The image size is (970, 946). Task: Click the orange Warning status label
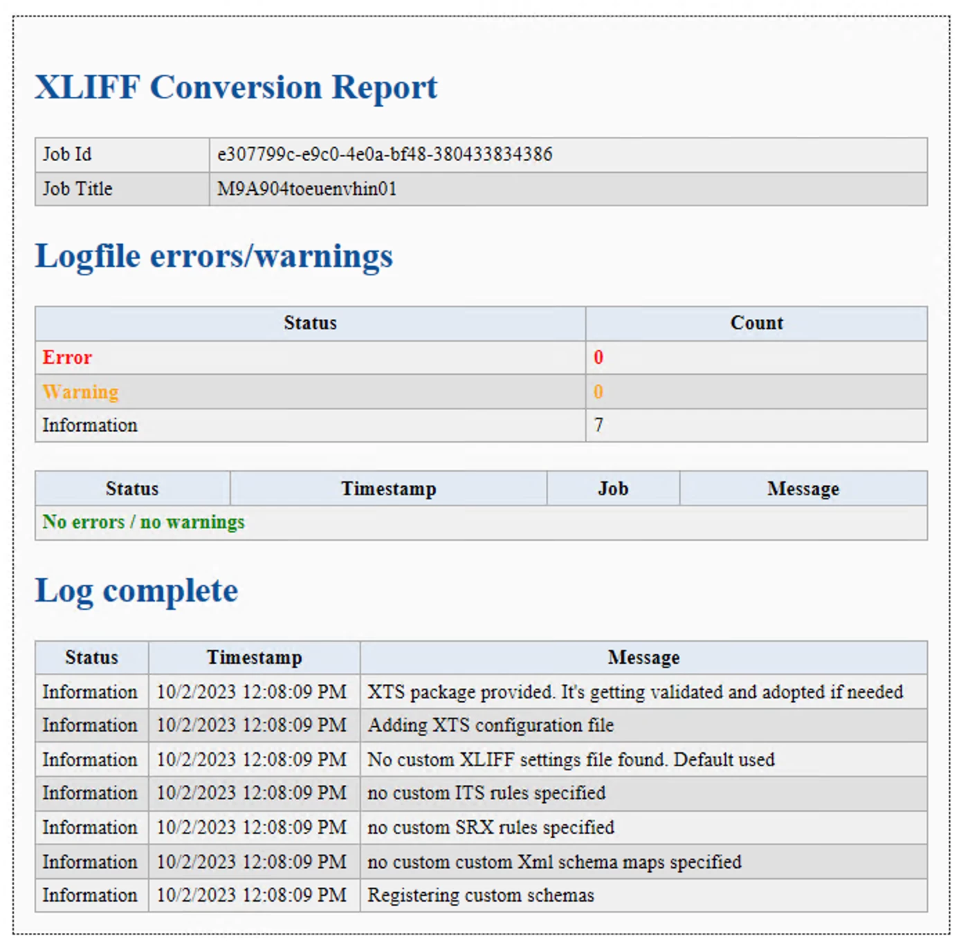80,391
